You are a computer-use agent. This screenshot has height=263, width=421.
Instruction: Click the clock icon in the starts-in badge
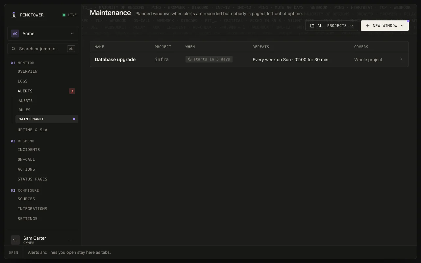(x=190, y=59)
